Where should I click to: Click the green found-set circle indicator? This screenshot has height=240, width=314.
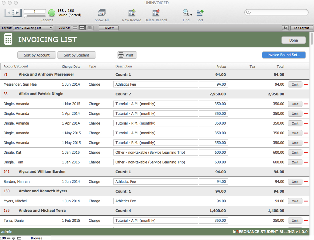coord(52,13)
